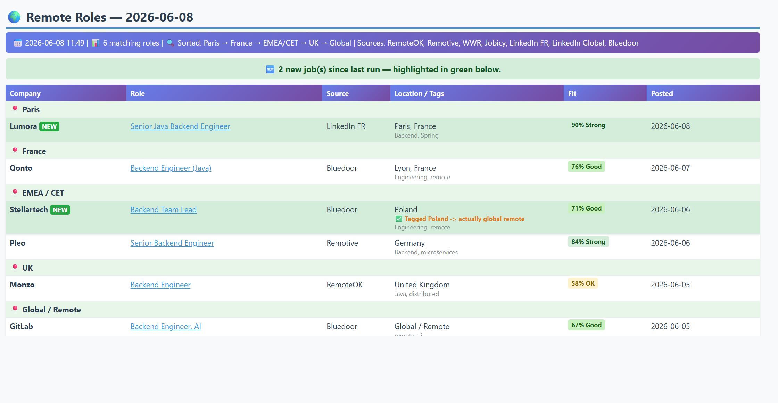The width and height of the screenshot is (778, 403).
Task: Click the Global / Remote location in GitLab row
Action: pyautogui.click(x=422, y=327)
